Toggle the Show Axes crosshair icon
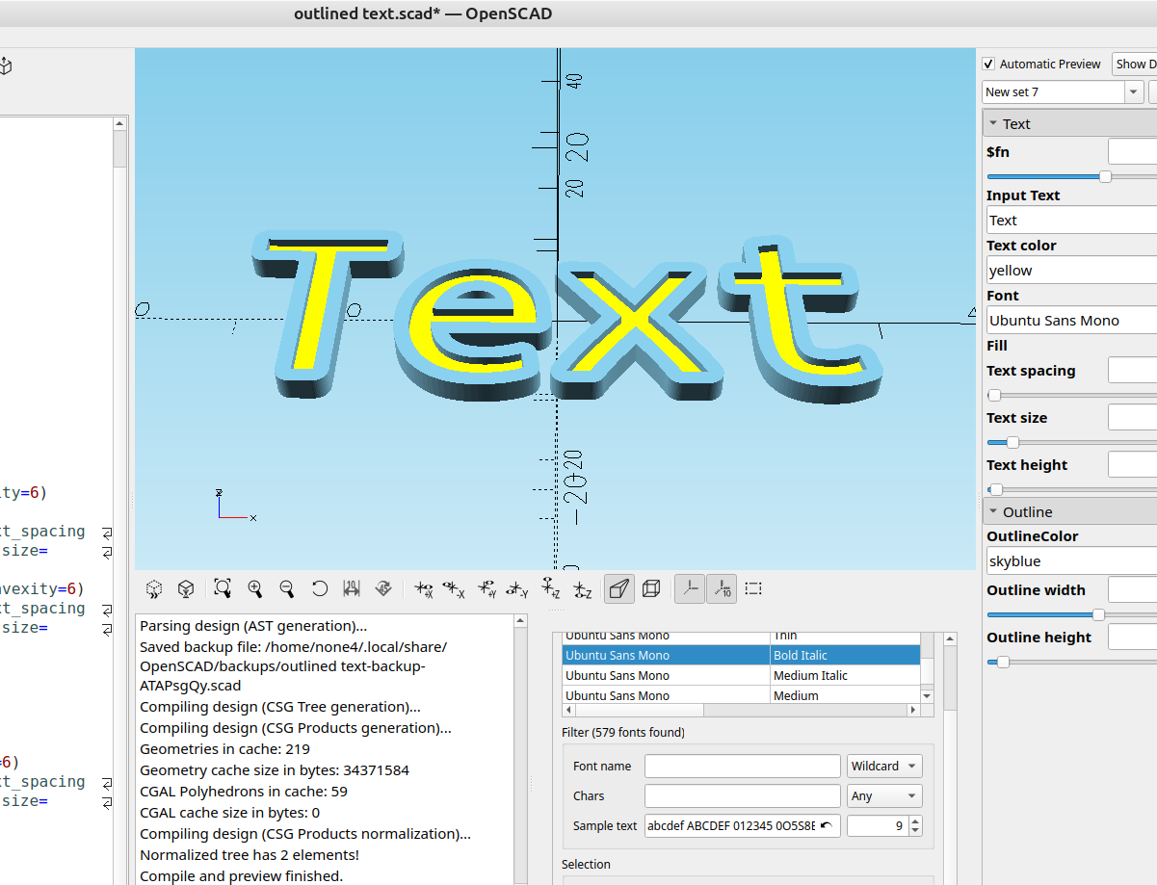The width and height of the screenshot is (1157, 885). 690,588
